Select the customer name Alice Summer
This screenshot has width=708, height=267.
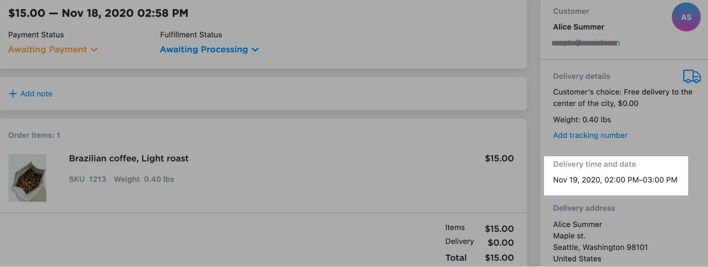[578, 27]
